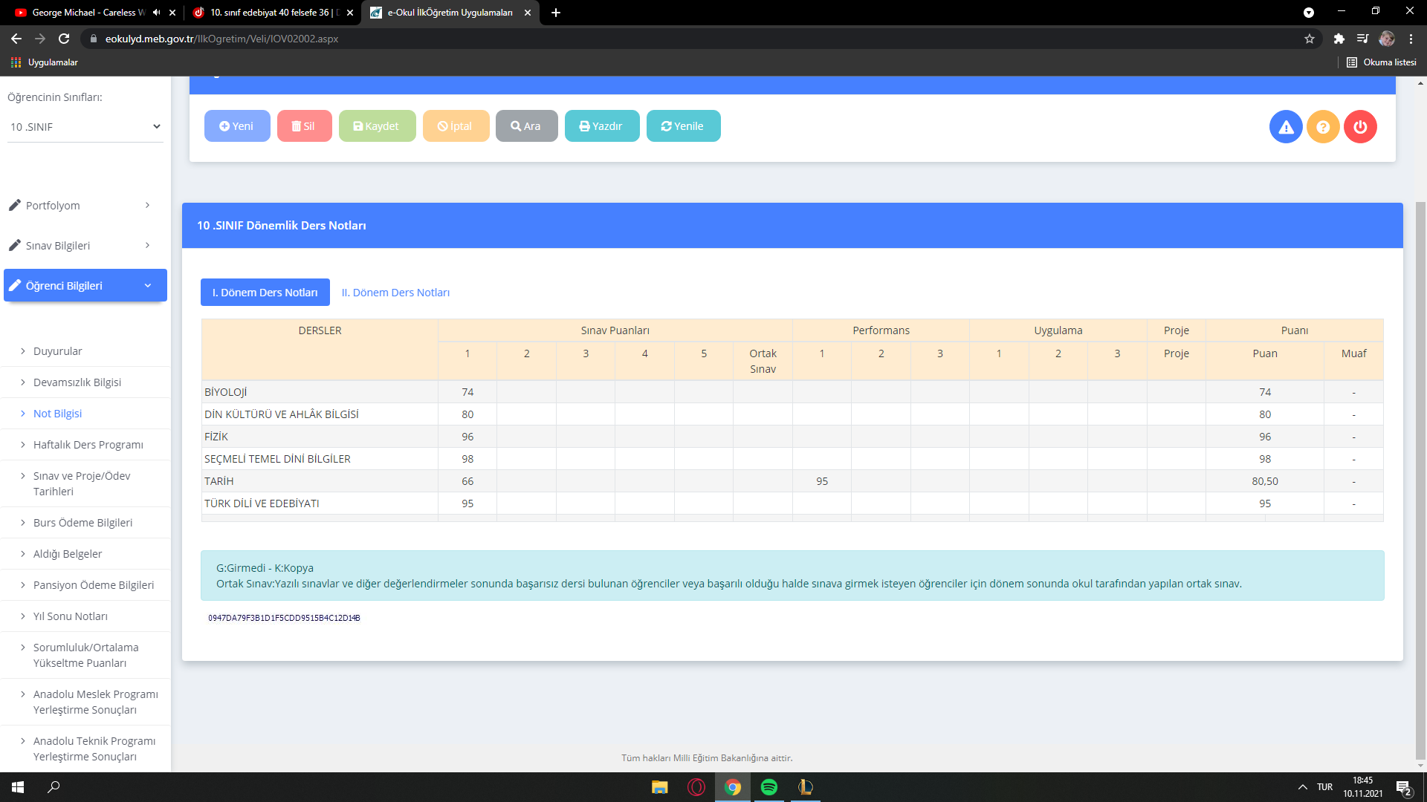Collapse the Öğrenci Bilgileri menu

[85, 285]
